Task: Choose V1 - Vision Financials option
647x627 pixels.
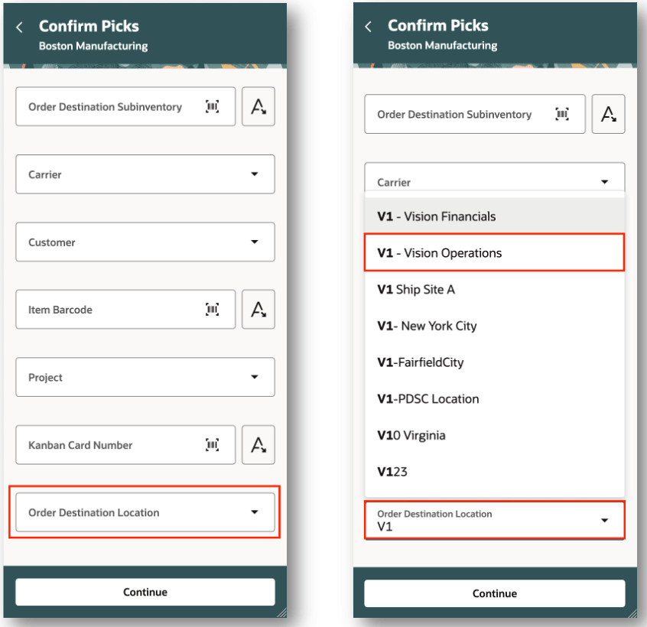Action: [493, 216]
